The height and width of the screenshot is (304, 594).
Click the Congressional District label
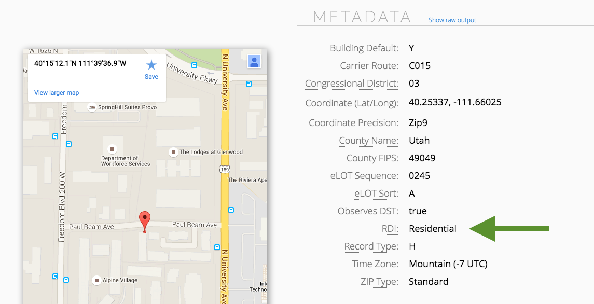click(351, 84)
